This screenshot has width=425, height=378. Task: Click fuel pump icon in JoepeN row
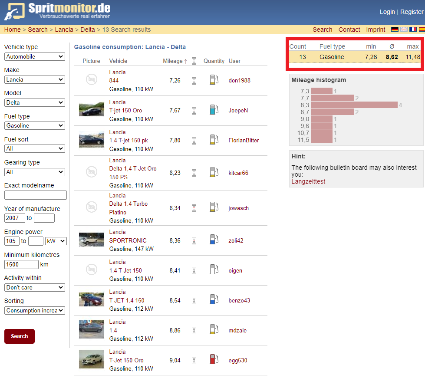click(x=214, y=110)
